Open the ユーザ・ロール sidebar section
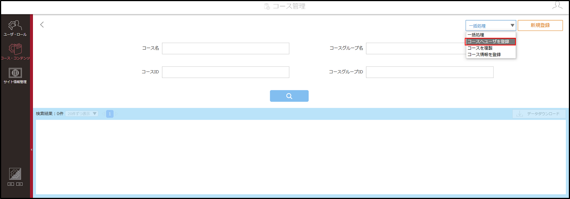The height and width of the screenshot is (199, 570). pos(15,28)
